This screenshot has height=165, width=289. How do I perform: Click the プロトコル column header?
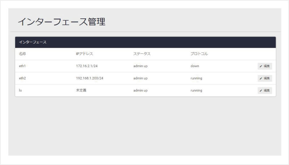pyautogui.click(x=199, y=54)
